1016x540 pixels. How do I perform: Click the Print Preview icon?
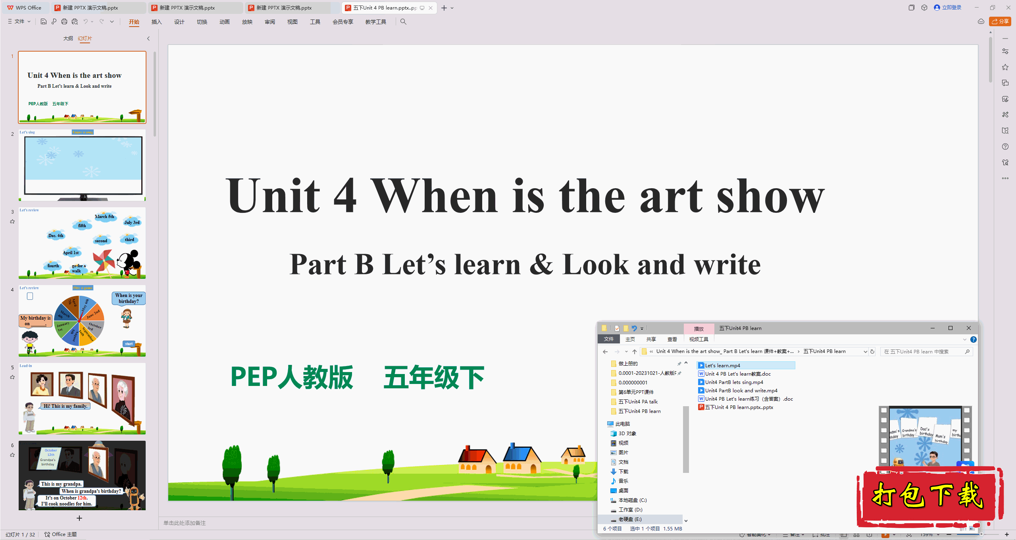pyautogui.click(x=75, y=21)
